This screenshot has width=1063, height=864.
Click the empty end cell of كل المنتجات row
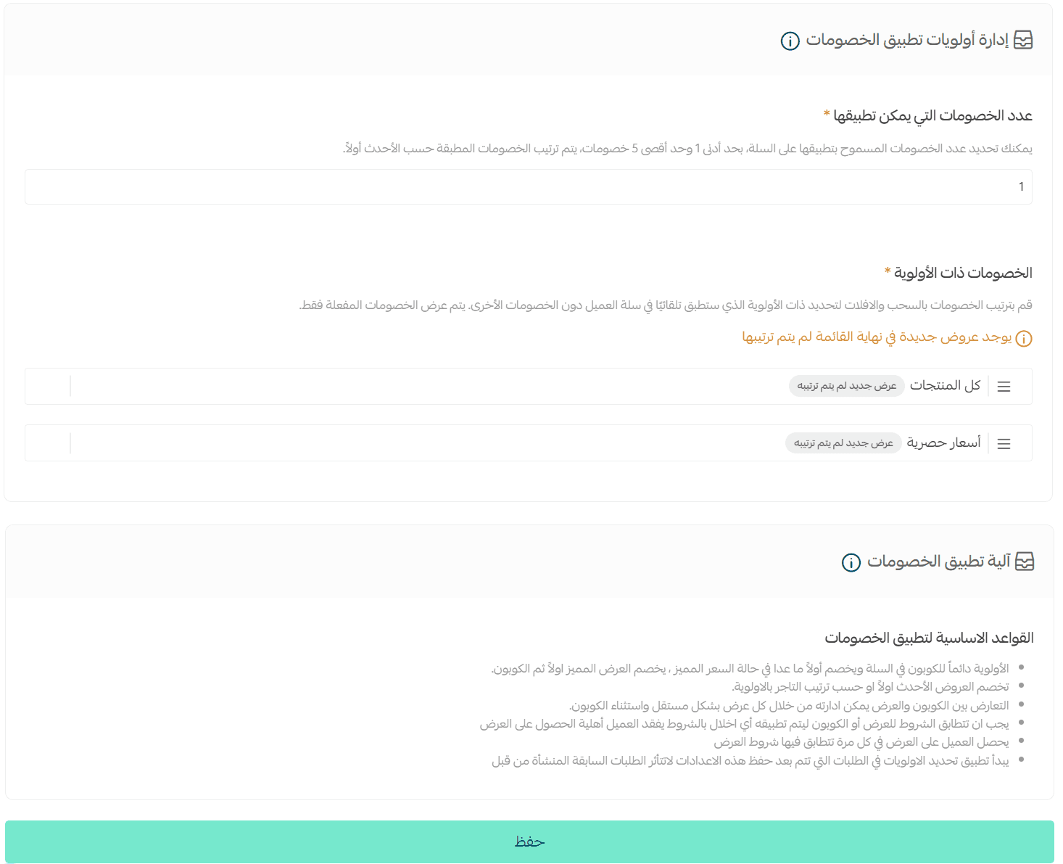pyautogui.click(x=48, y=386)
